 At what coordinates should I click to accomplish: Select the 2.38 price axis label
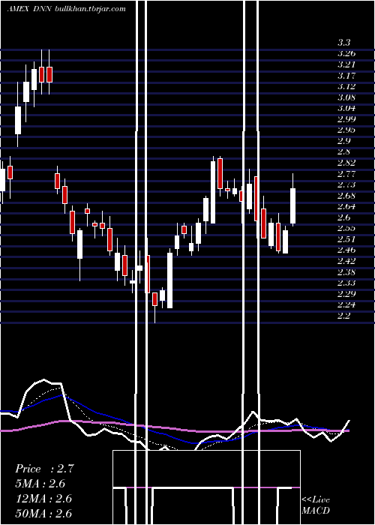pyautogui.click(x=346, y=271)
